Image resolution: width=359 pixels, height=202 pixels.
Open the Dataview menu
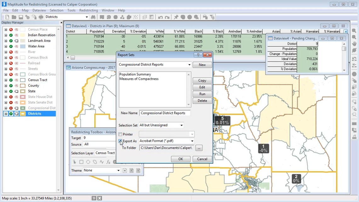(39, 10)
